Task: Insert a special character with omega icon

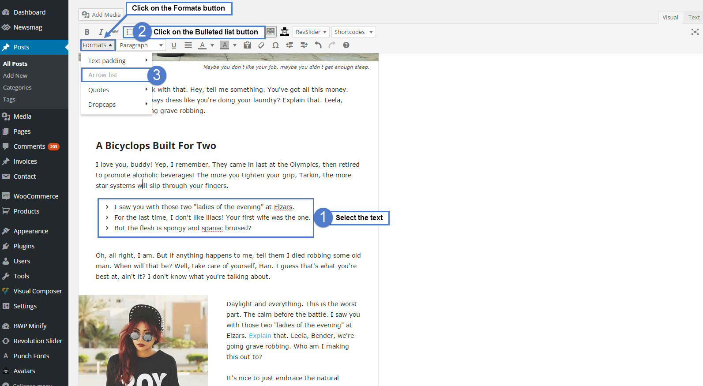Action: click(275, 45)
